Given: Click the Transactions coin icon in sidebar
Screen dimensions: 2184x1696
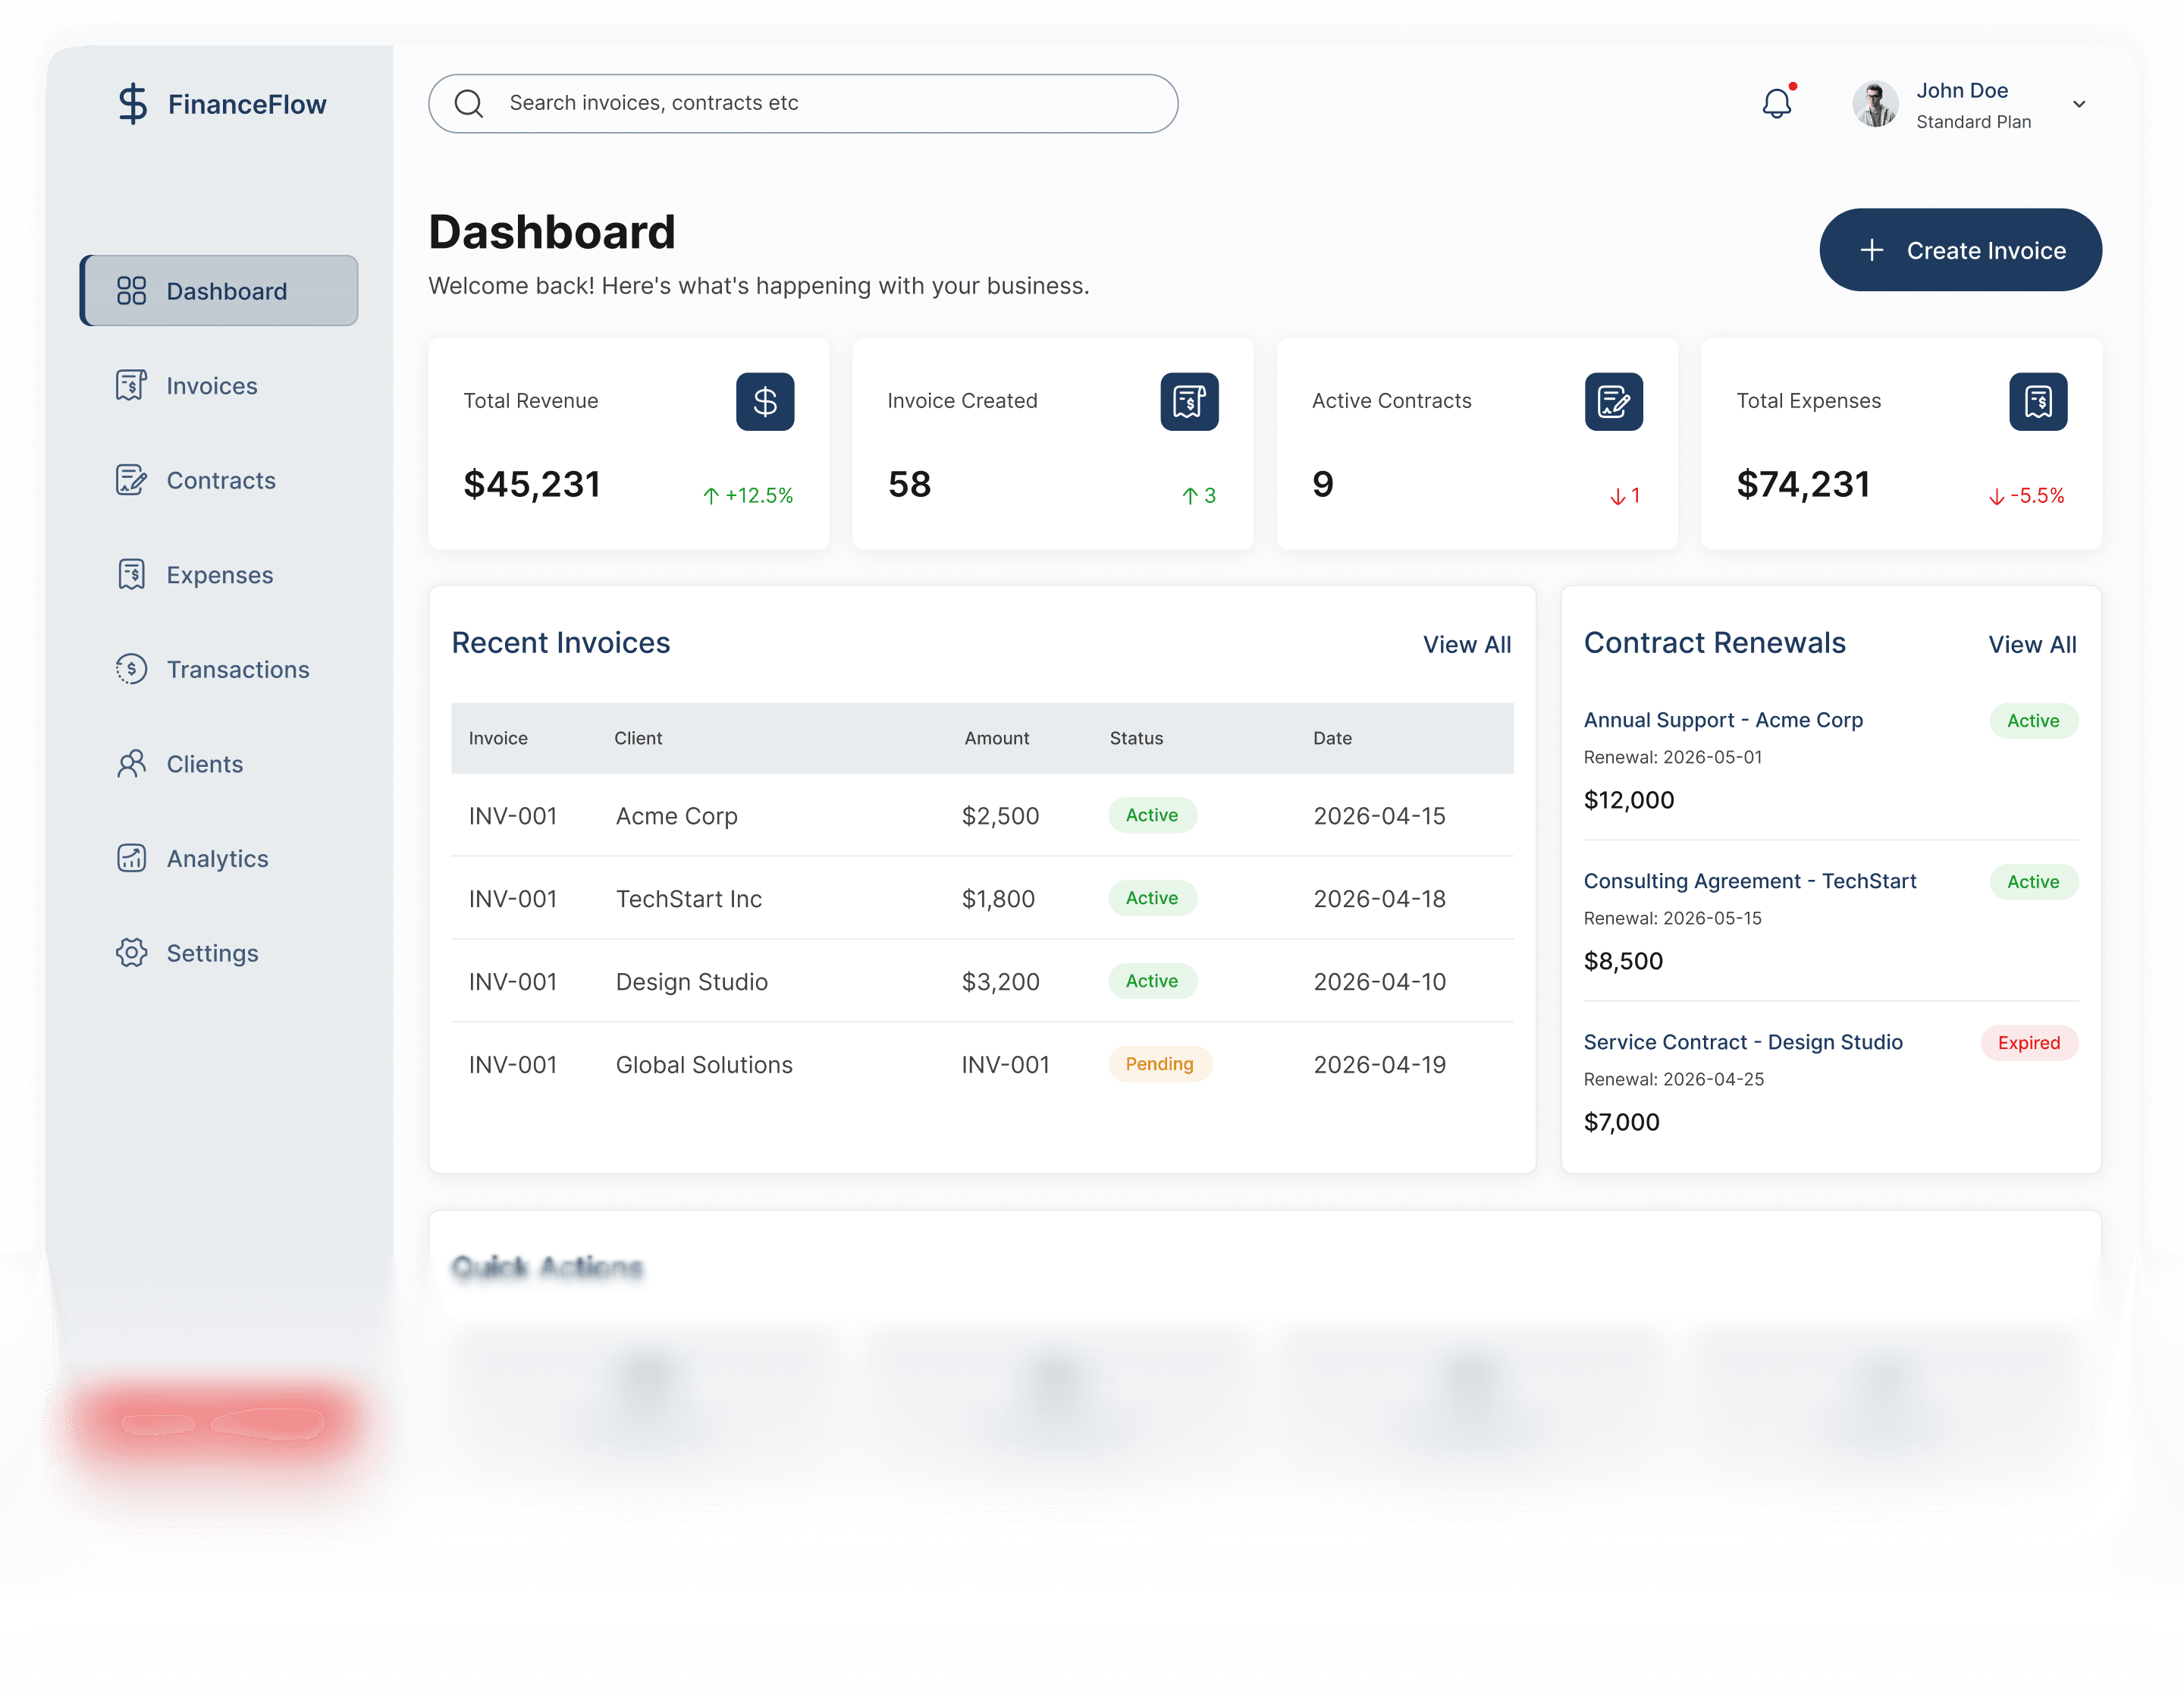Looking at the screenshot, I should tap(131, 669).
